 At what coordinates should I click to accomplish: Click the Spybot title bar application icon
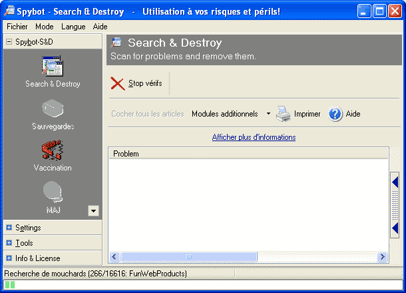click(x=9, y=11)
